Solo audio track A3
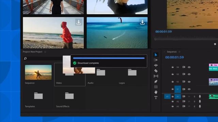The image size is (218, 122). [x=194, y=106]
